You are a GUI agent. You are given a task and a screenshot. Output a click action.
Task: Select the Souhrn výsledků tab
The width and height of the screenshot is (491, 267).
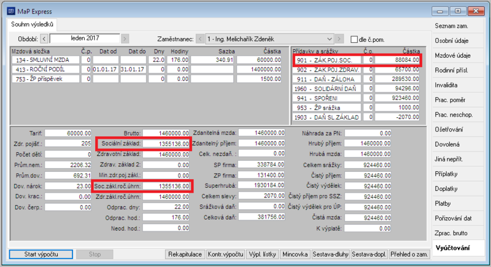(x=33, y=25)
